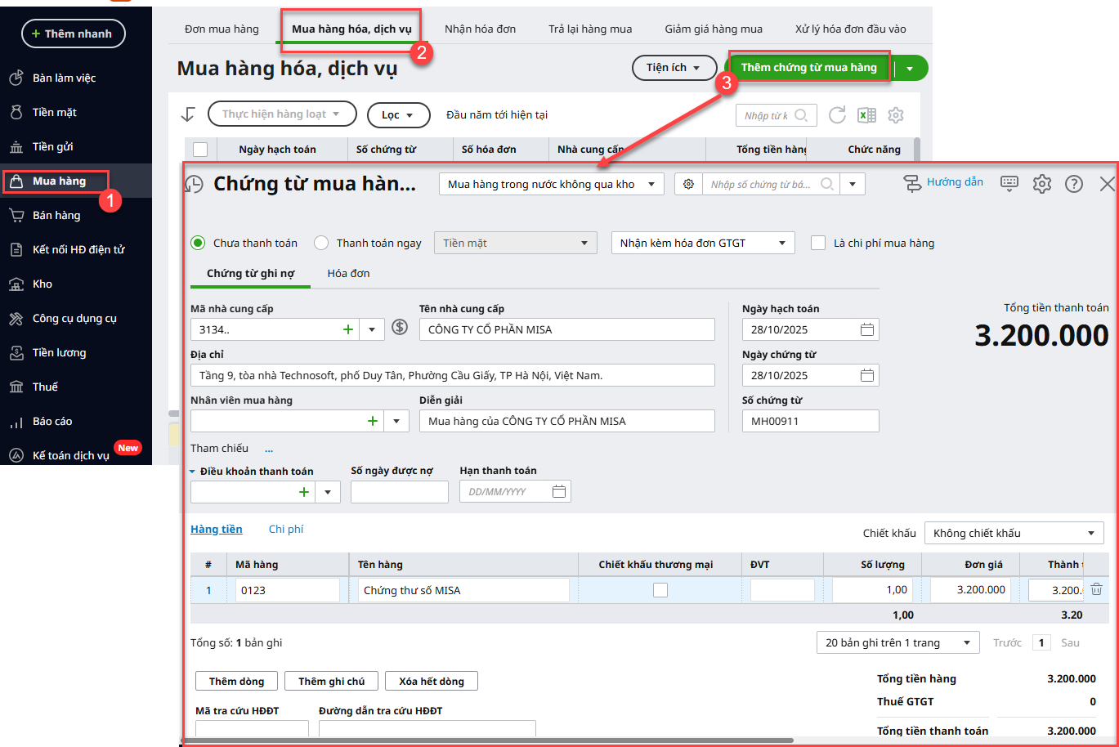Switch to the Hóa đơn tab
Viewport: 1119px width, 747px height.
pos(348,273)
